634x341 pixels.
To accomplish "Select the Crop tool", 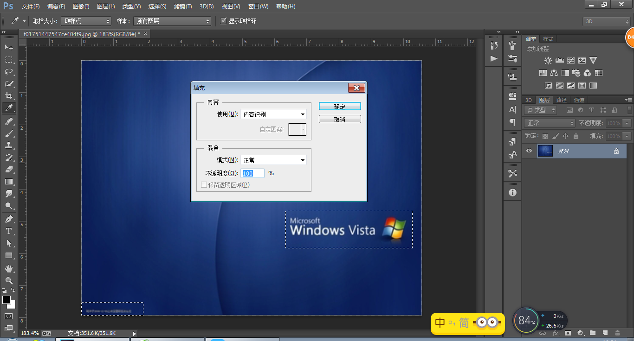I will 9,96.
